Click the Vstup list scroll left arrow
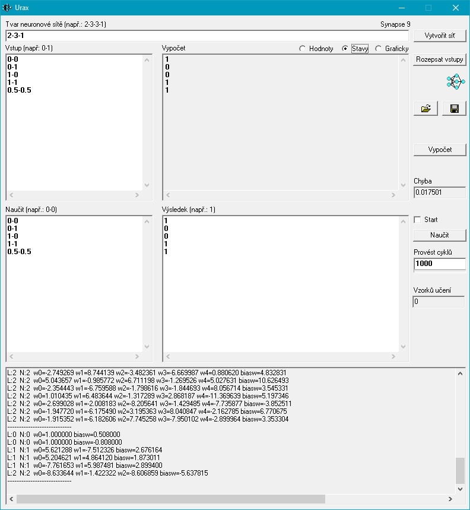Viewport: 470px width, 510px height. [x=11, y=195]
